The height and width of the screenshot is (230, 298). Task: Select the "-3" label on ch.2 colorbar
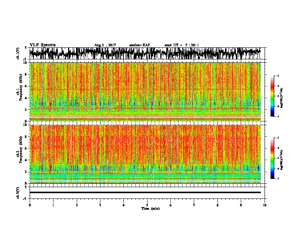pos(277,138)
